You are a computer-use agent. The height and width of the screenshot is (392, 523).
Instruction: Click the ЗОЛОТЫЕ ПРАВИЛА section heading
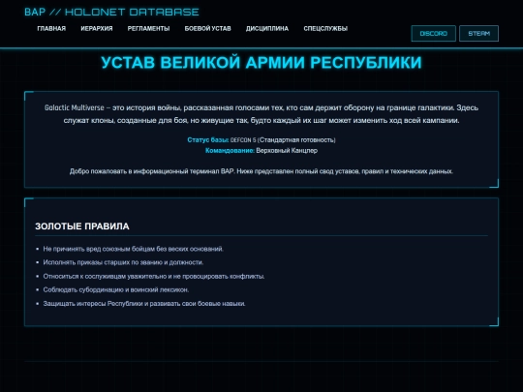[82, 226]
